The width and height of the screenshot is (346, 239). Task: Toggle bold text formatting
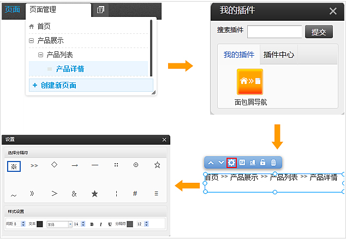tap(92, 224)
